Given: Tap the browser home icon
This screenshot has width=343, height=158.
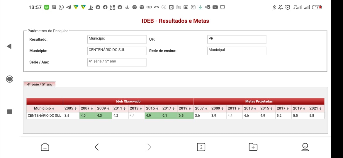Looking at the screenshot, I should [45, 147].
